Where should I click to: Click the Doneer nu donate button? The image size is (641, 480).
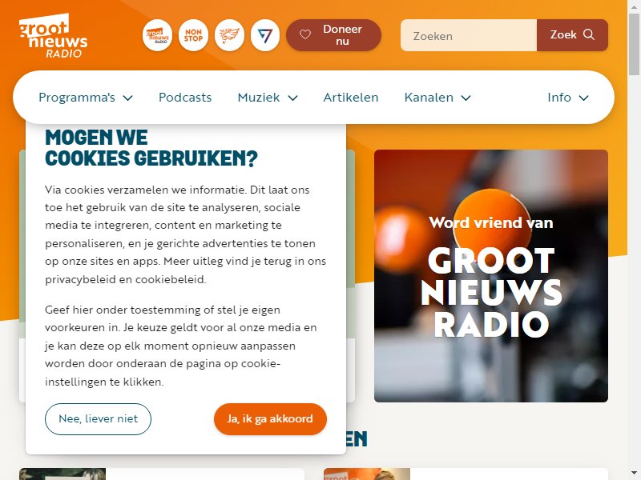pyautogui.click(x=333, y=35)
